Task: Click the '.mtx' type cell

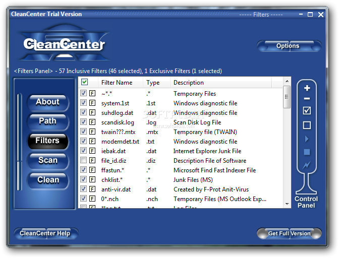Action: (152, 132)
